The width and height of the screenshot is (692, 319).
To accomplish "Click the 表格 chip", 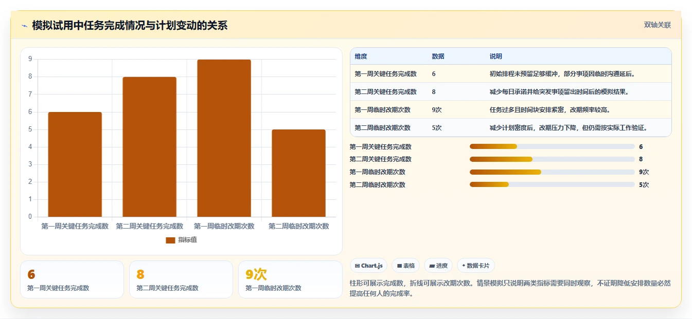I will (405, 266).
